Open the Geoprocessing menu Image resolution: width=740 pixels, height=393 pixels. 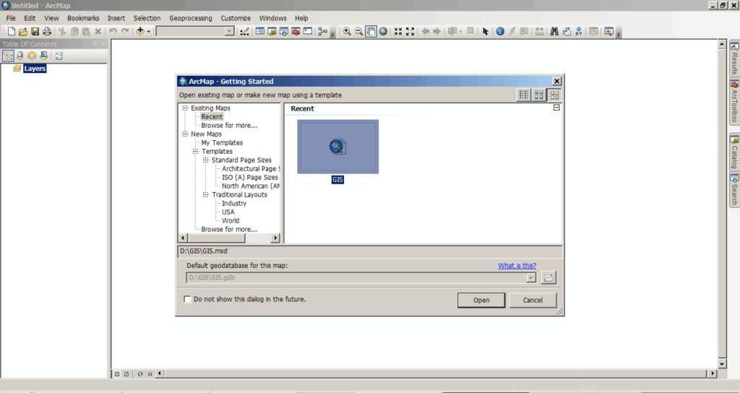point(191,18)
